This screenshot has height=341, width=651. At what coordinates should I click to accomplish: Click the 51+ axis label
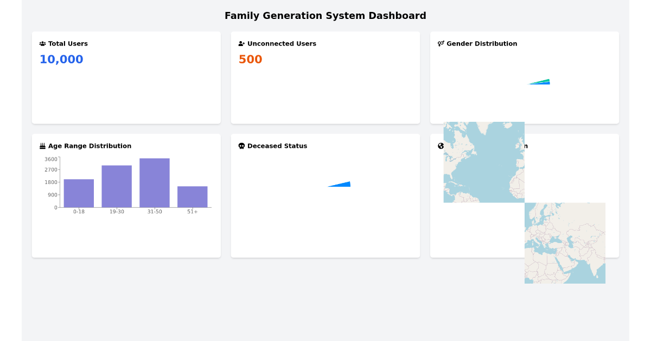pos(193,212)
